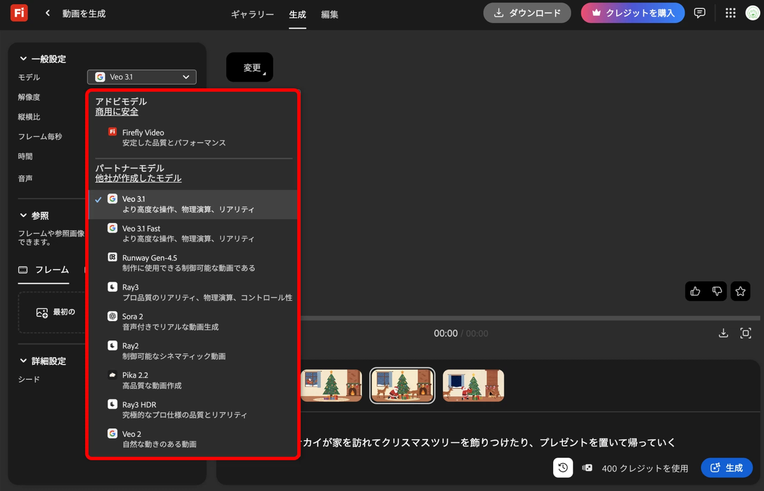Open the feedback chat bubble icon

point(700,13)
